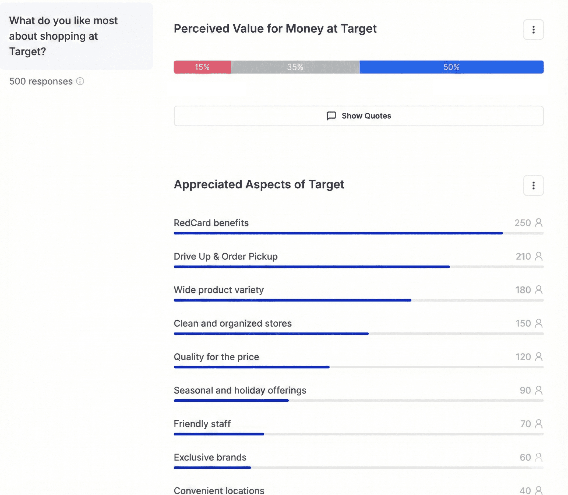
Task: Click the Show Quotes button
Action: pyautogui.click(x=358, y=116)
